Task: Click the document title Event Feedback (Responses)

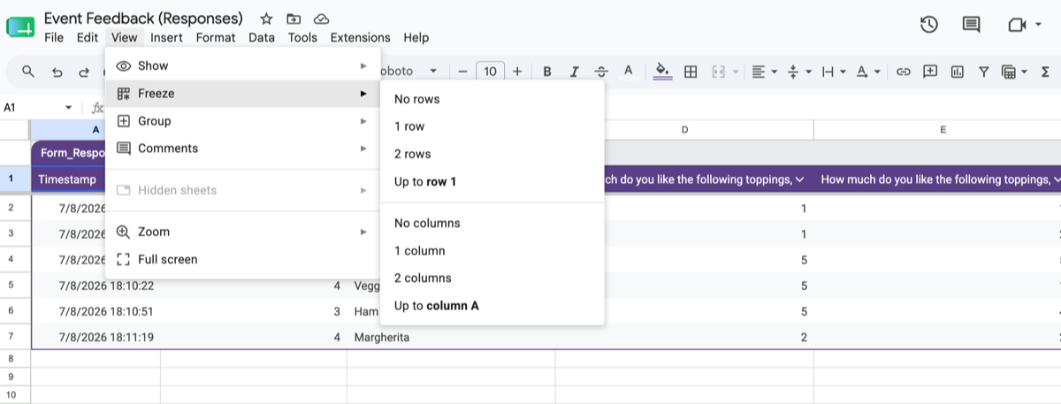Action: pos(143,18)
